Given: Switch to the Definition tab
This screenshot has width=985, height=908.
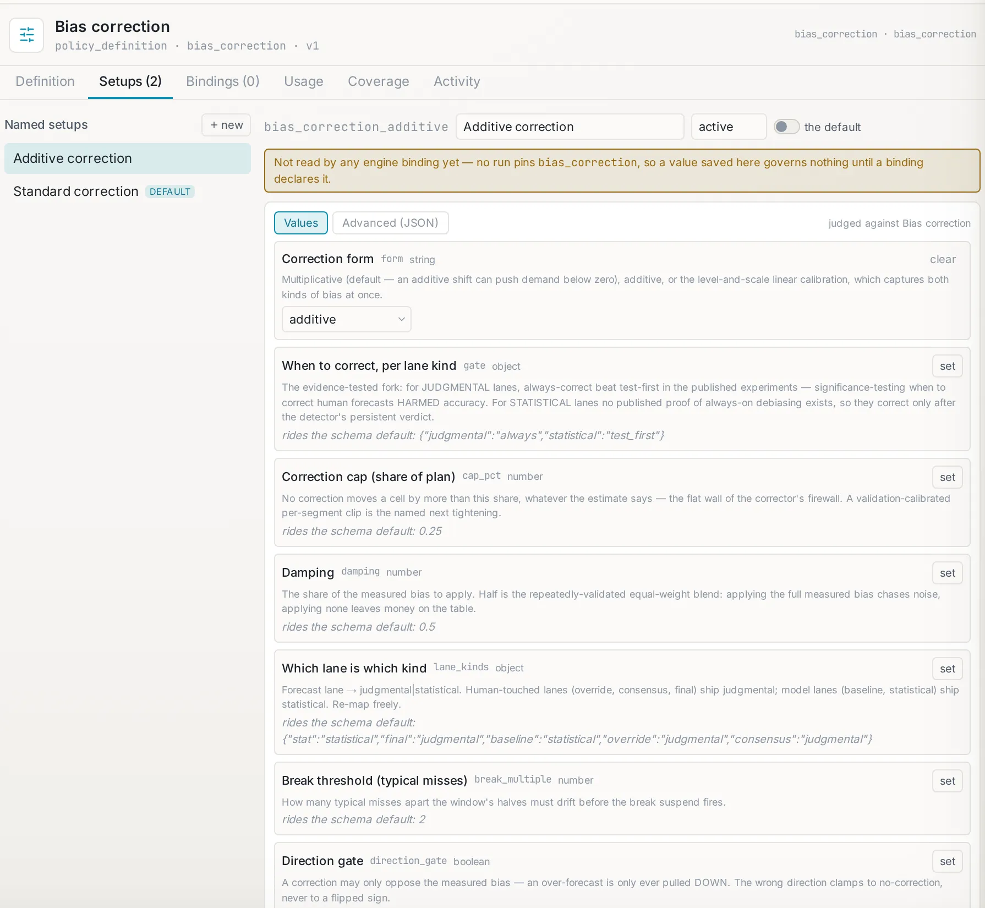Looking at the screenshot, I should 45,81.
